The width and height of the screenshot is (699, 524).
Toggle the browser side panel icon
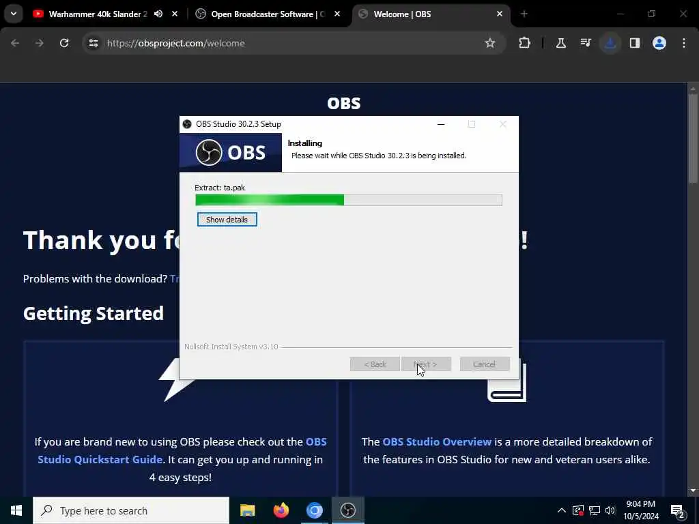point(635,43)
